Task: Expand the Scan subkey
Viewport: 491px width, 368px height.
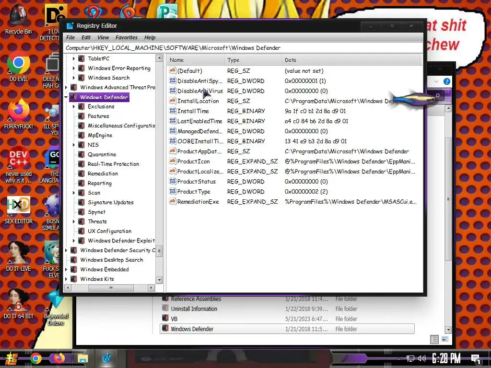Action: point(73,193)
